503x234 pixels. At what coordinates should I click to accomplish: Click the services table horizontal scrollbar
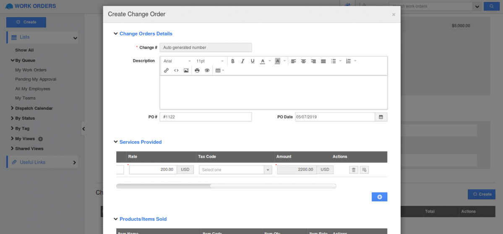(164, 186)
